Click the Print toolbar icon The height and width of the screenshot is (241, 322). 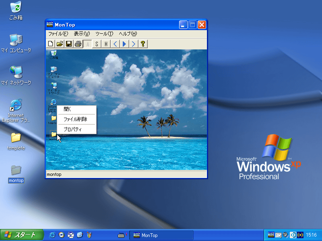[78, 44]
